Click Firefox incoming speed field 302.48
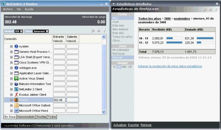221x130 pixels. (x=59, y=100)
